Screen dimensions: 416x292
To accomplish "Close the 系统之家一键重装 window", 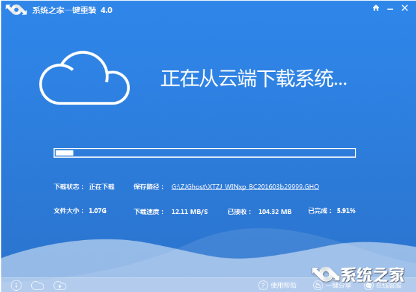I will [x=404, y=8].
